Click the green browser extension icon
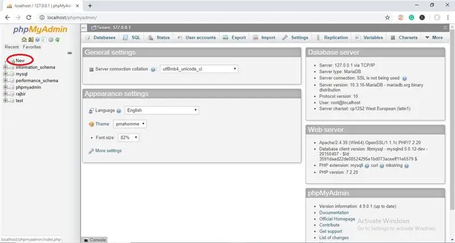 click(x=411, y=18)
